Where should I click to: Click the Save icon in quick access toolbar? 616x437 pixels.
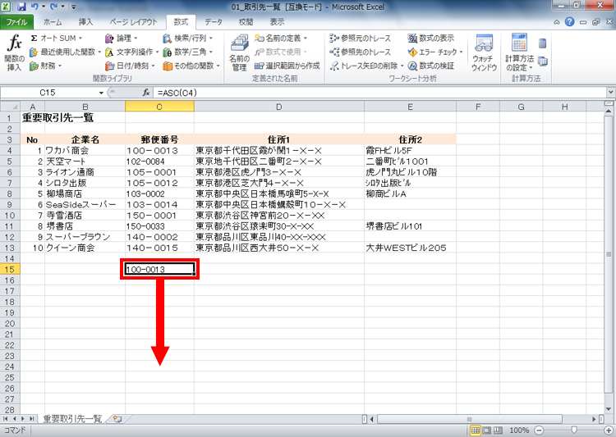[x=21, y=7]
